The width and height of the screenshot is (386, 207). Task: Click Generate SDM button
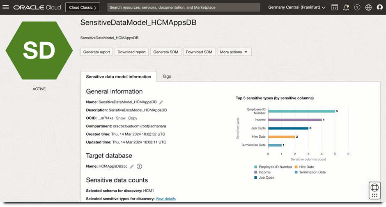coord(165,52)
